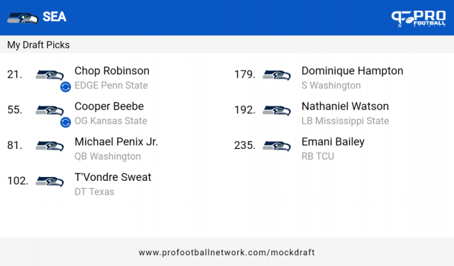Click the Pro Football Network logo
The height and width of the screenshot is (266, 454).
point(418,18)
